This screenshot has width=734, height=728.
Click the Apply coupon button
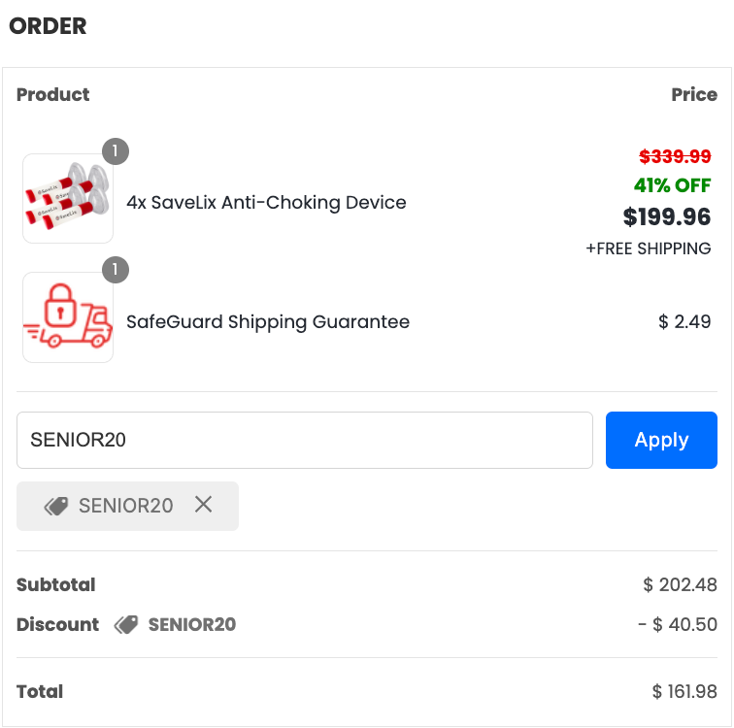[x=661, y=440]
